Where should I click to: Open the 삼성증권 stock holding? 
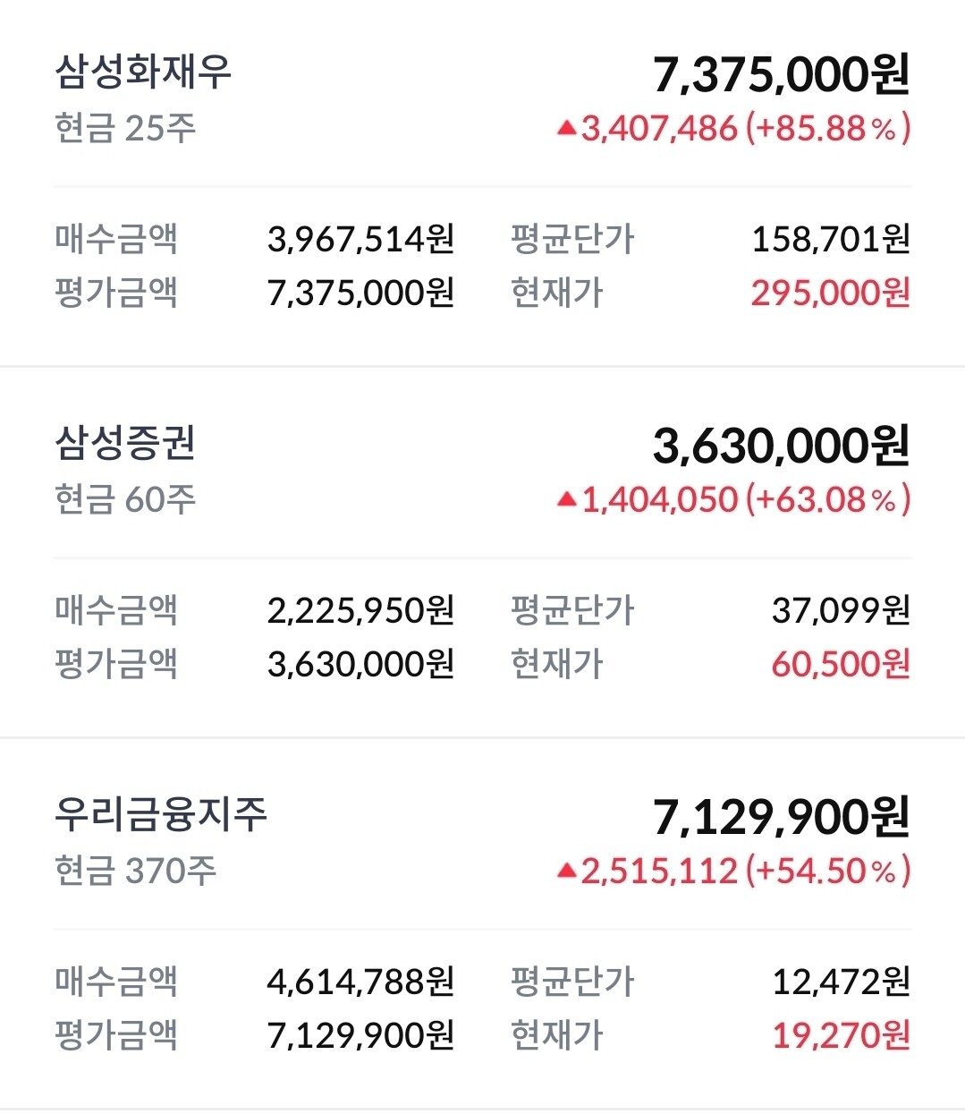tap(125, 444)
